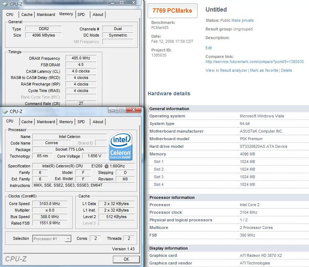309x267 pixels.
Task: Click the memory Type DDR2 field
Action: coord(43,29)
